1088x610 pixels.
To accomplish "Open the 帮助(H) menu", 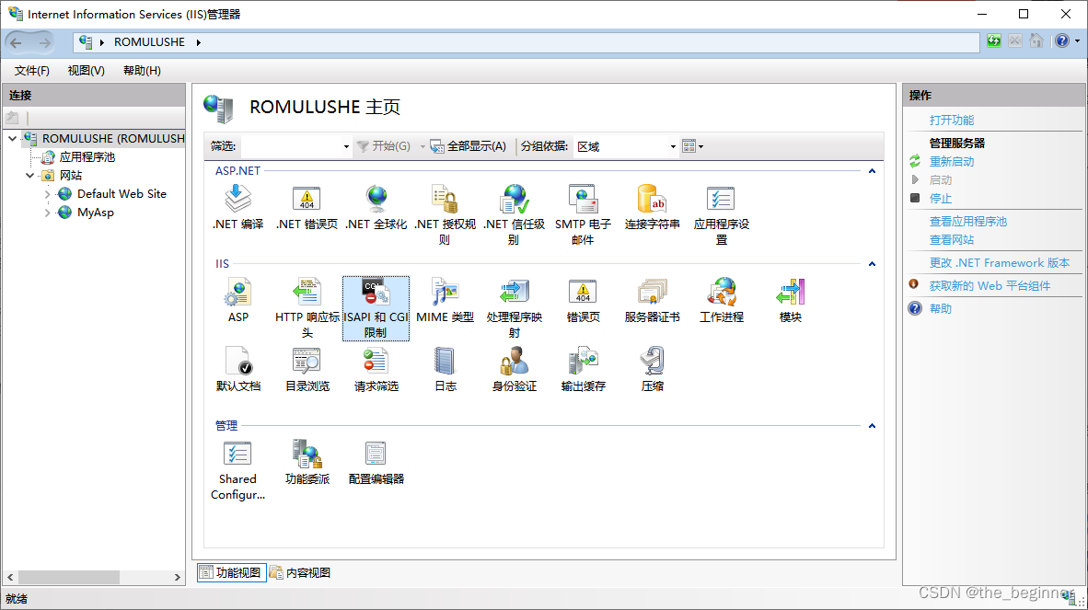I will (x=142, y=71).
